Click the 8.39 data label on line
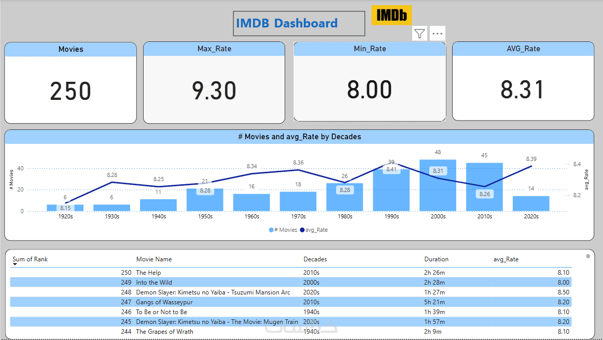 pos(531,159)
